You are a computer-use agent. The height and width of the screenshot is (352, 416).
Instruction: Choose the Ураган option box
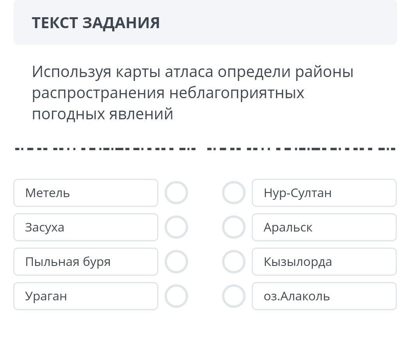[86, 296]
